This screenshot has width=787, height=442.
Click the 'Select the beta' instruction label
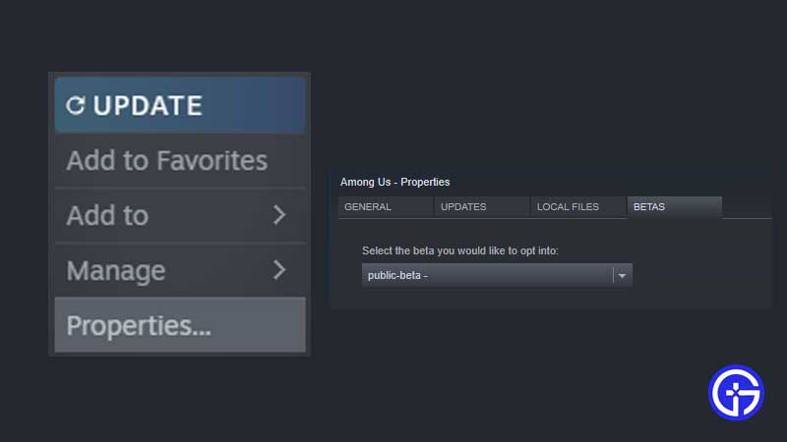point(459,251)
